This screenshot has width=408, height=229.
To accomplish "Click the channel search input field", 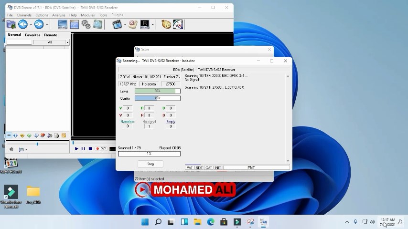I will point(19,42).
